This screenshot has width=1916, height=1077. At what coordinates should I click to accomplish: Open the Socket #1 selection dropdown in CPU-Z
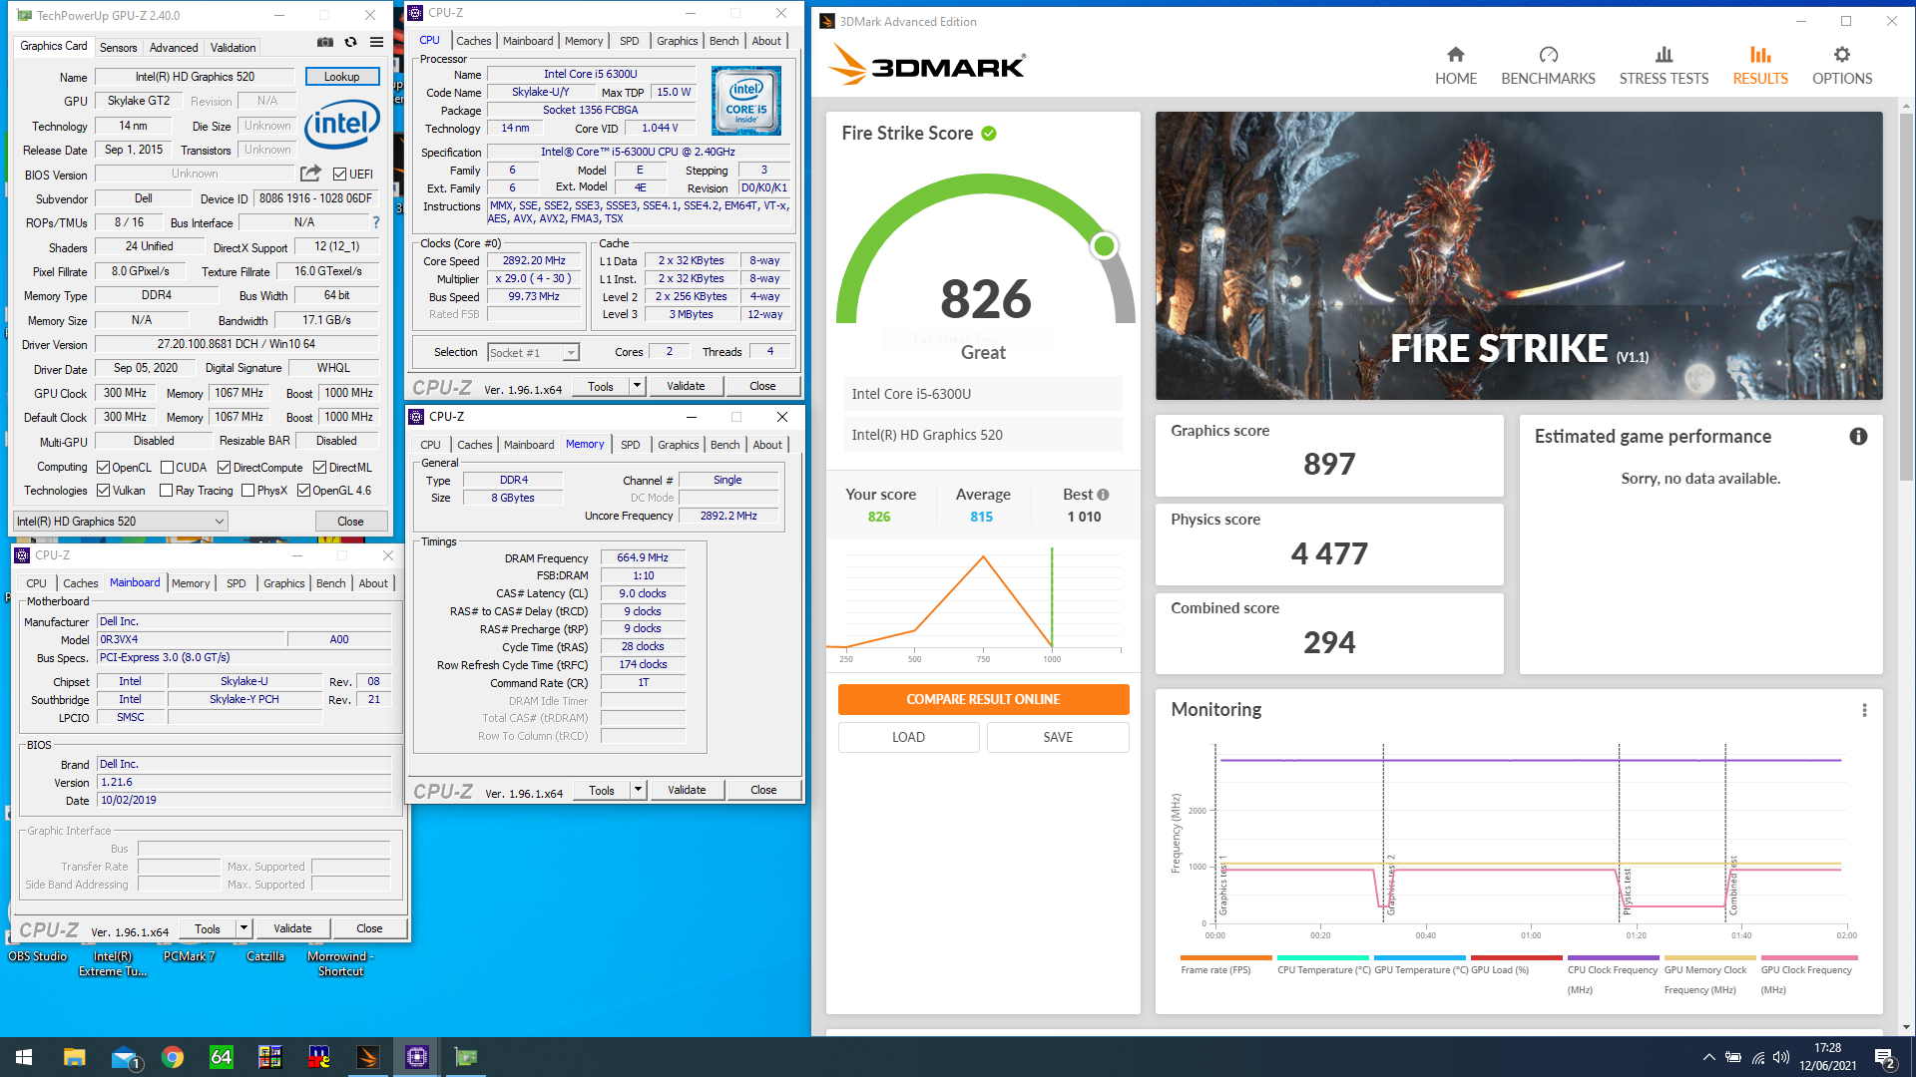click(x=533, y=353)
